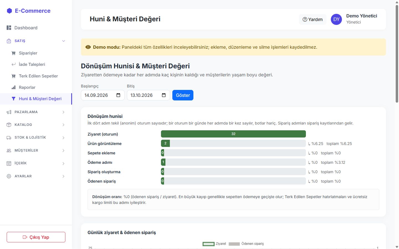399x249 pixels.
Task: Click the Müşteriler people icon
Action: click(x=9, y=151)
